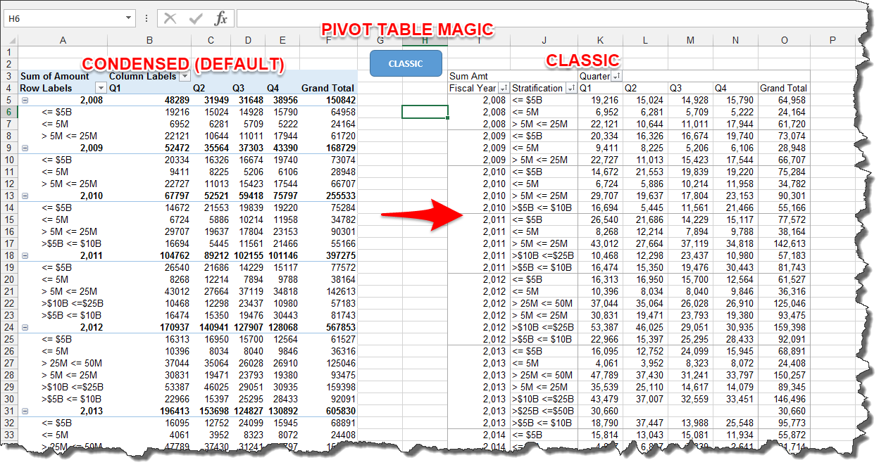This screenshot has height=472, width=886.
Task: Click the Q2 header in classic pivot
Action: click(x=632, y=88)
